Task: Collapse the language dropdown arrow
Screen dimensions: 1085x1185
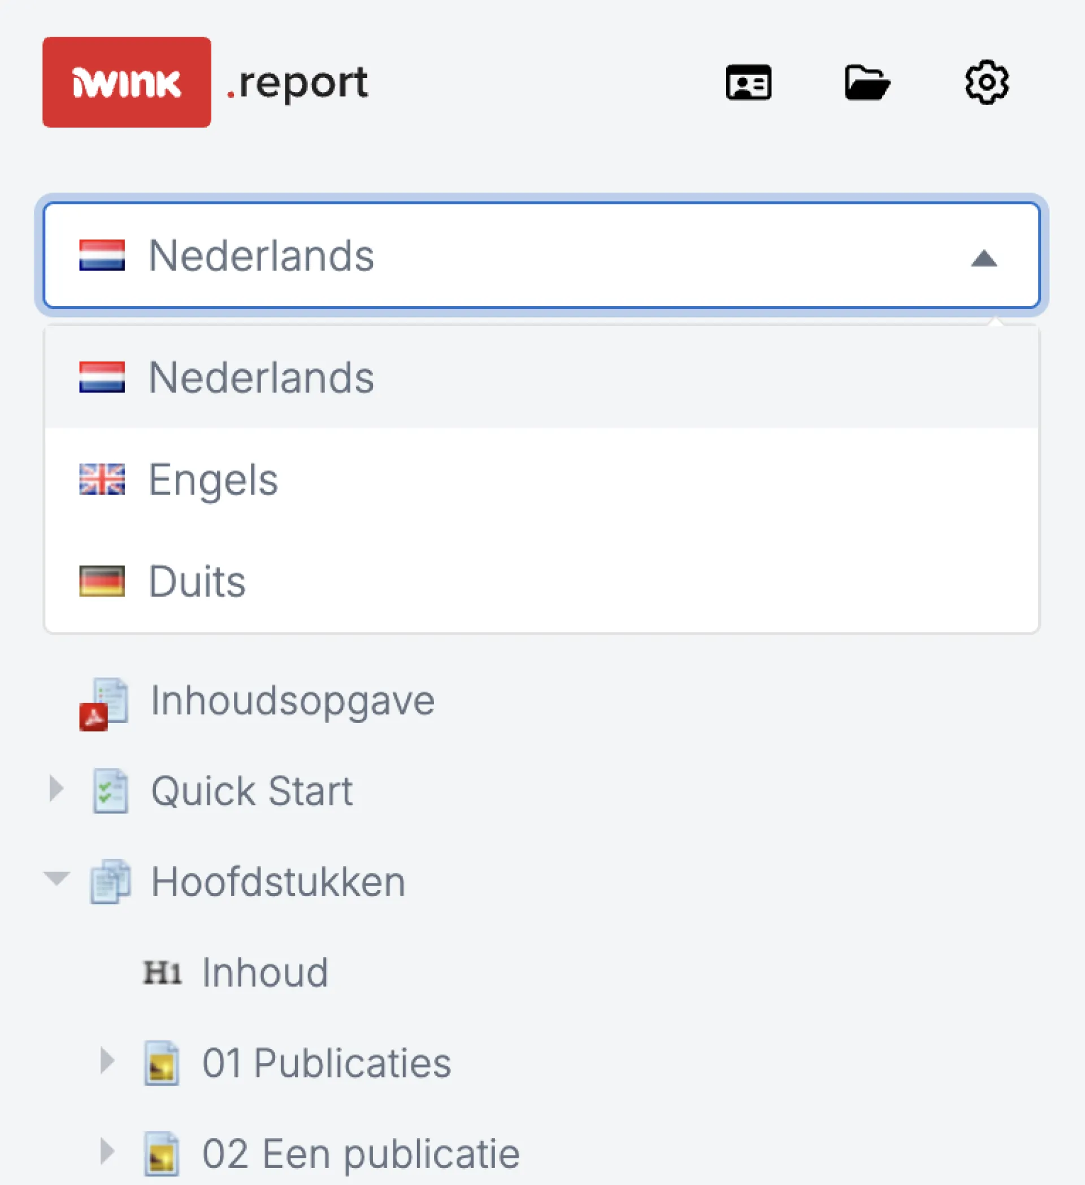Action: click(x=984, y=258)
